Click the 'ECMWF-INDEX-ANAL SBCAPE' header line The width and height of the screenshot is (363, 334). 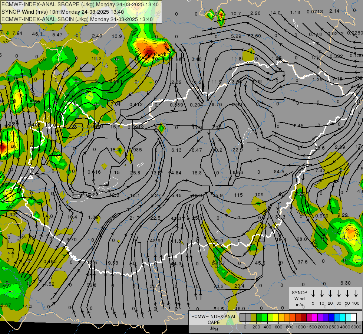[80, 4]
